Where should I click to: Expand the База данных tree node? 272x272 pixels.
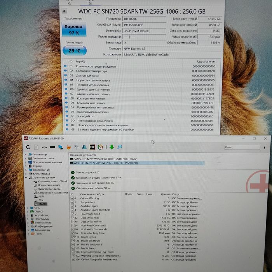pyautogui.click(x=28, y=230)
